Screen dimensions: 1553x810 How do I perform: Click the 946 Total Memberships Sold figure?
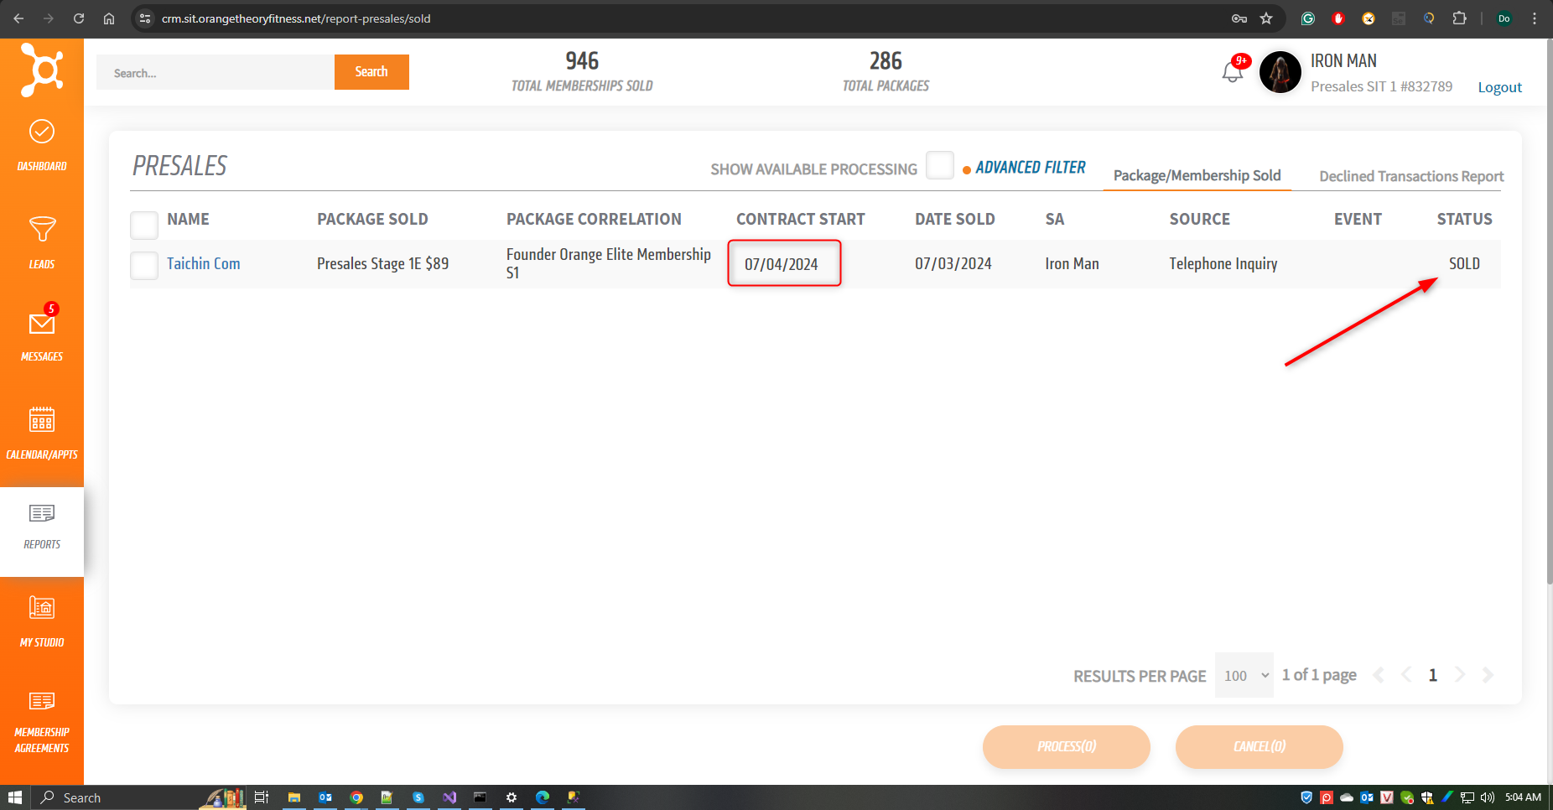point(582,61)
